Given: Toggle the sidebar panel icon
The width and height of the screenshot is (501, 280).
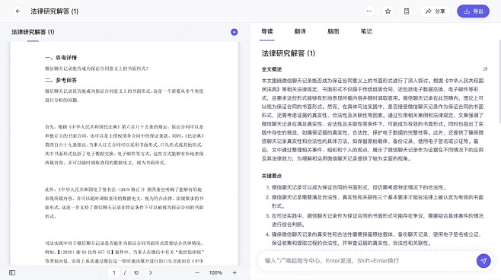Looking at the screenshot, I should pos(12,272).
